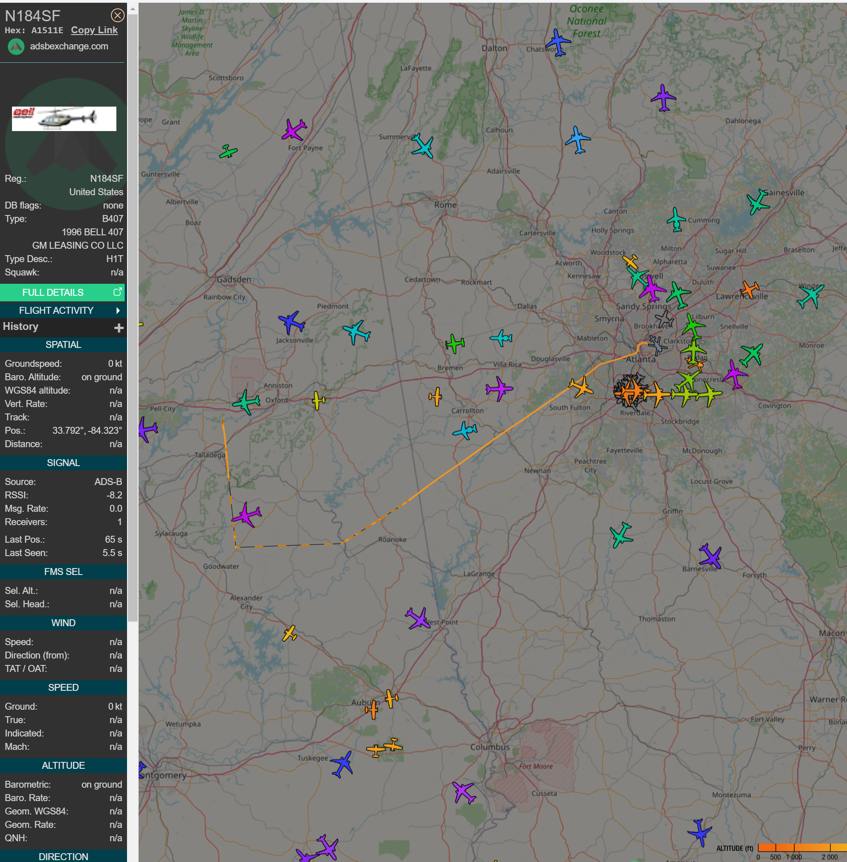Select yellow small plane south of Alexander City

(290, 634)
